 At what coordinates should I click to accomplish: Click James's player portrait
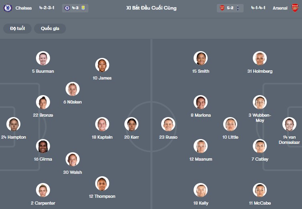point(102,65)
